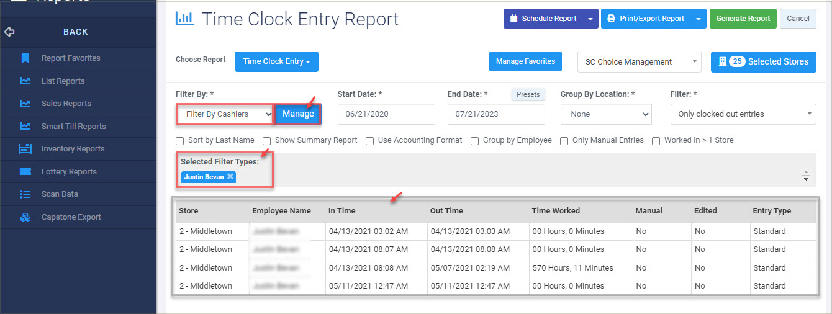Check Use Accounting Format option
Image resolution: width=832 pixels, height=314 pixels.
(369, 141)
